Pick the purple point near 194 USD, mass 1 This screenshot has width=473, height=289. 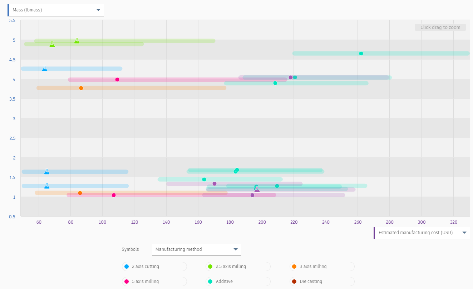[252, 195]
